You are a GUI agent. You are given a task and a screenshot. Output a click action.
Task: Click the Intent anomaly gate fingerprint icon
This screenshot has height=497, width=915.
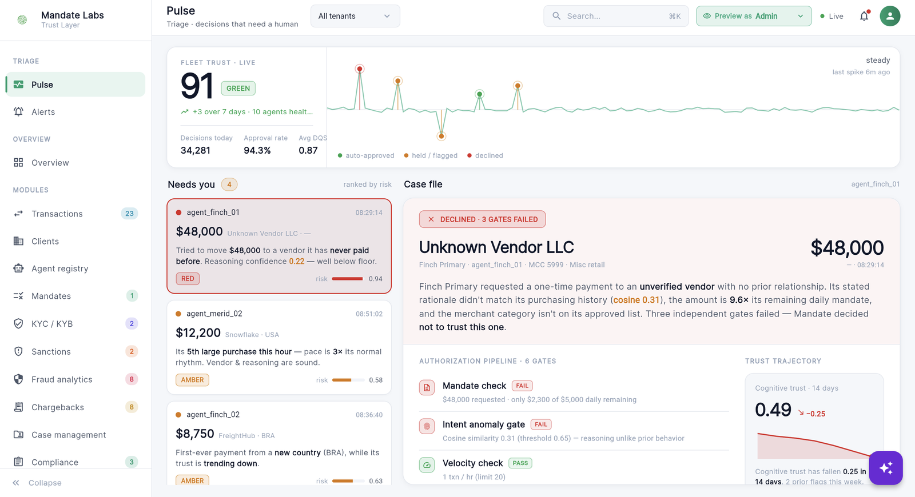tap(427, 426)
